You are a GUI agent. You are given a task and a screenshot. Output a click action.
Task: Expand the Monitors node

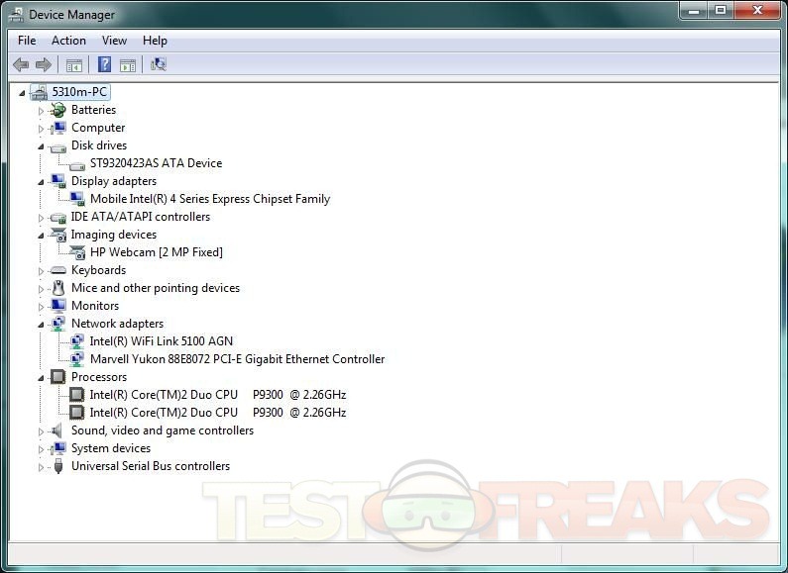(x=42, y=307)
